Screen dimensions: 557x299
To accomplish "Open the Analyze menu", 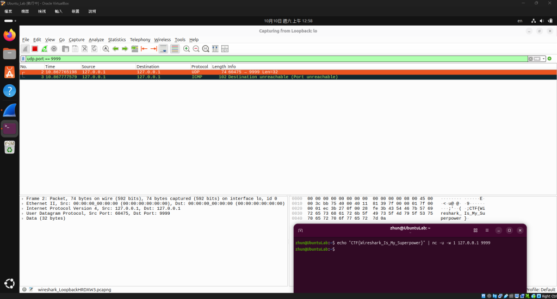I will (x=96, y=40).
